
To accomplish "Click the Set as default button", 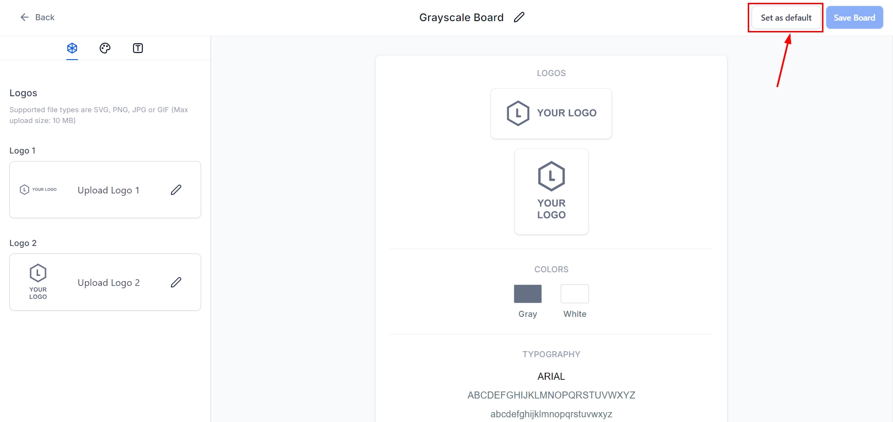I will click(786, 18).
